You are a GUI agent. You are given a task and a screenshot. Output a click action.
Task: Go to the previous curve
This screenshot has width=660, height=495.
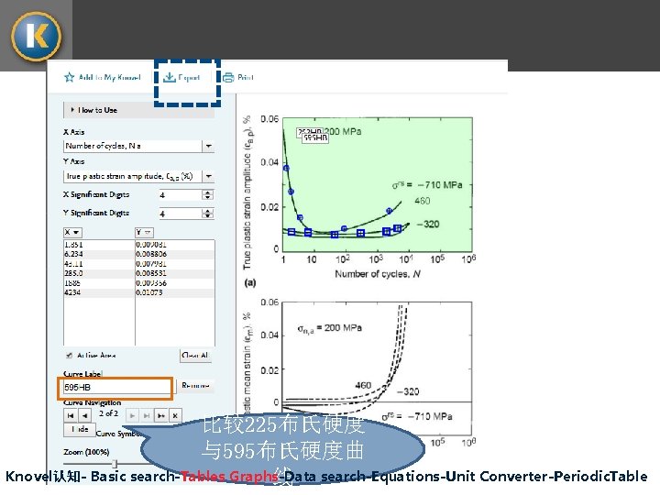click(85, 416)
